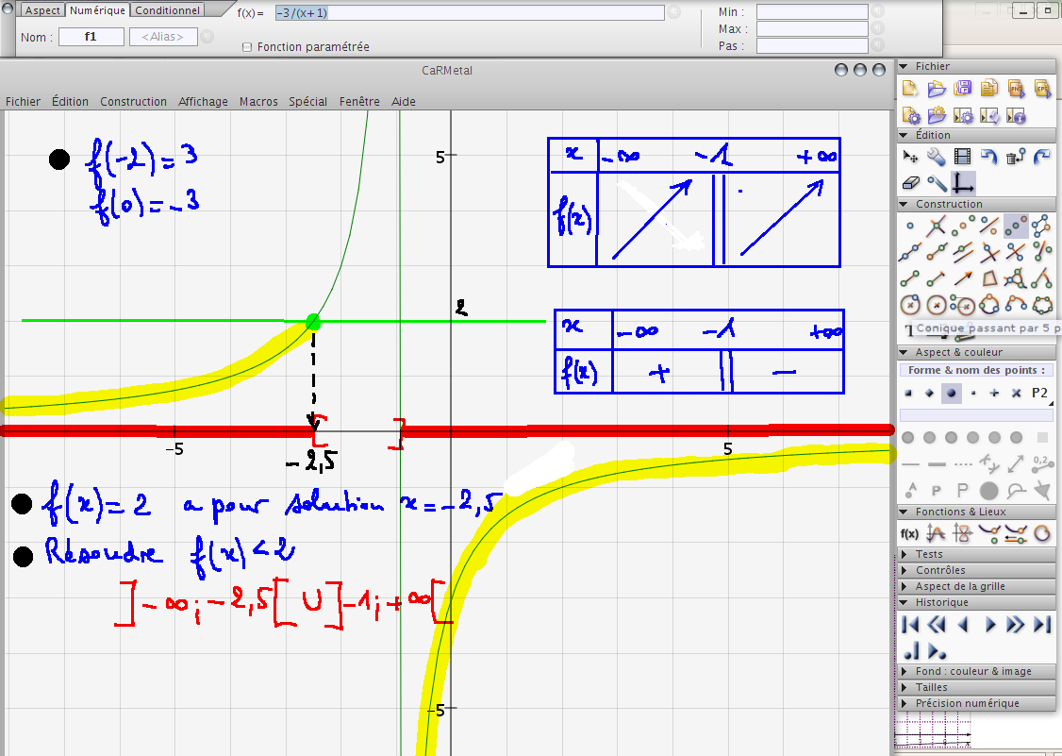Image resolution: width=1062 pixels, height=756 pixels.
Task: Select the delete object trash tool
Action: [x=1016, y=158]
